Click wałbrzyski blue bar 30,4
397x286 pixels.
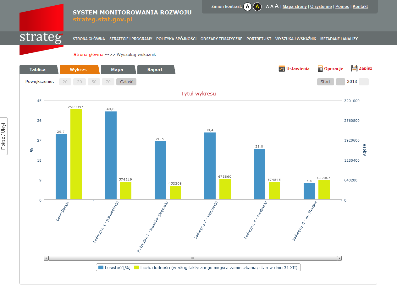(x=210, y=166)
